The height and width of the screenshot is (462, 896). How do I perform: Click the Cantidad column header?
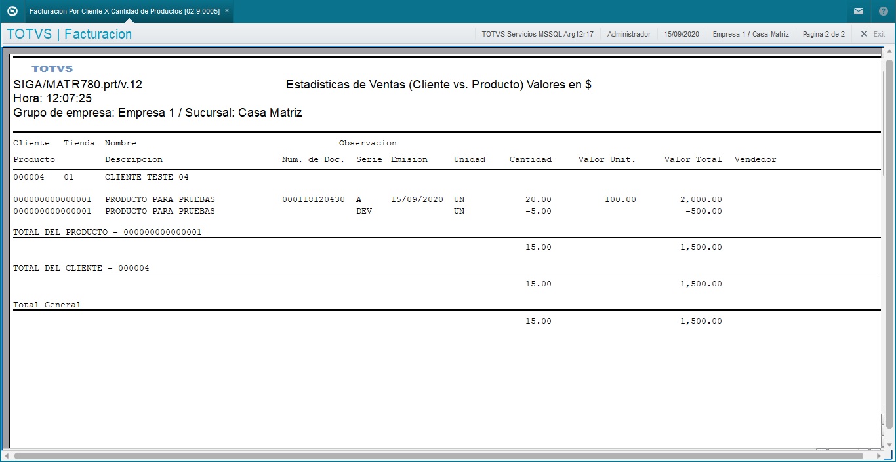point(531,159)
